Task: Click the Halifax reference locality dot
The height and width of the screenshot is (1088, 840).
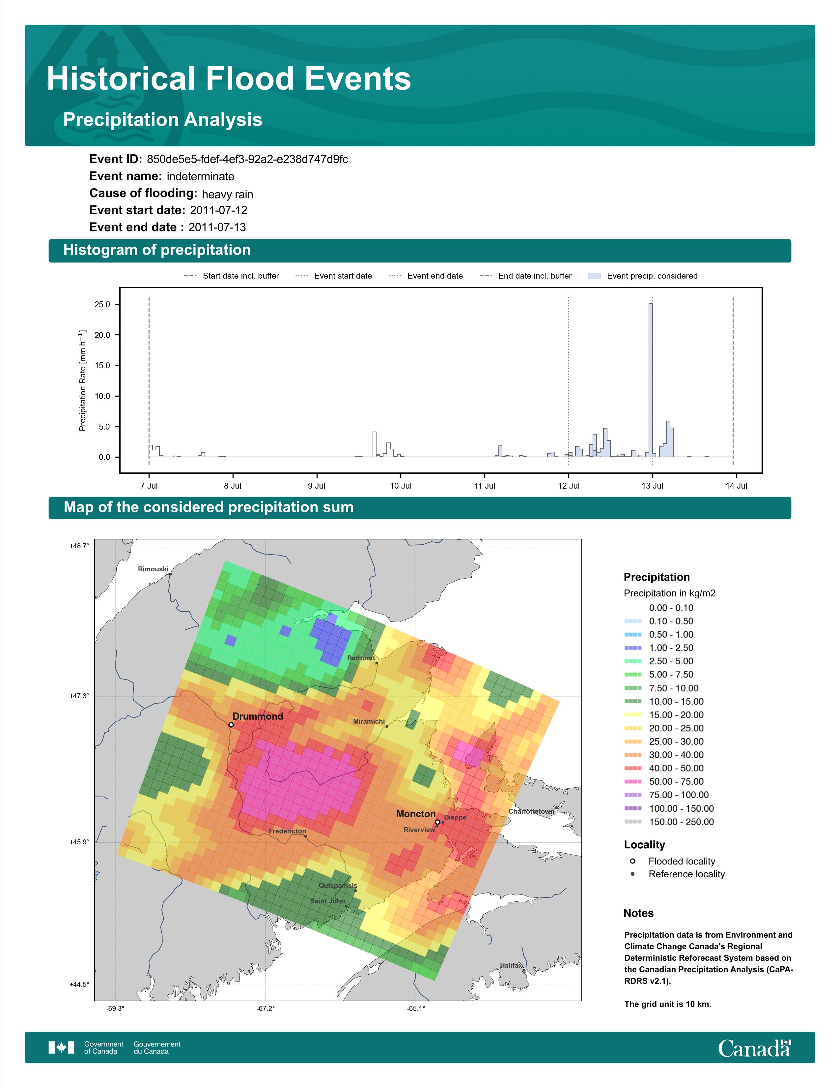Action: 523,970
